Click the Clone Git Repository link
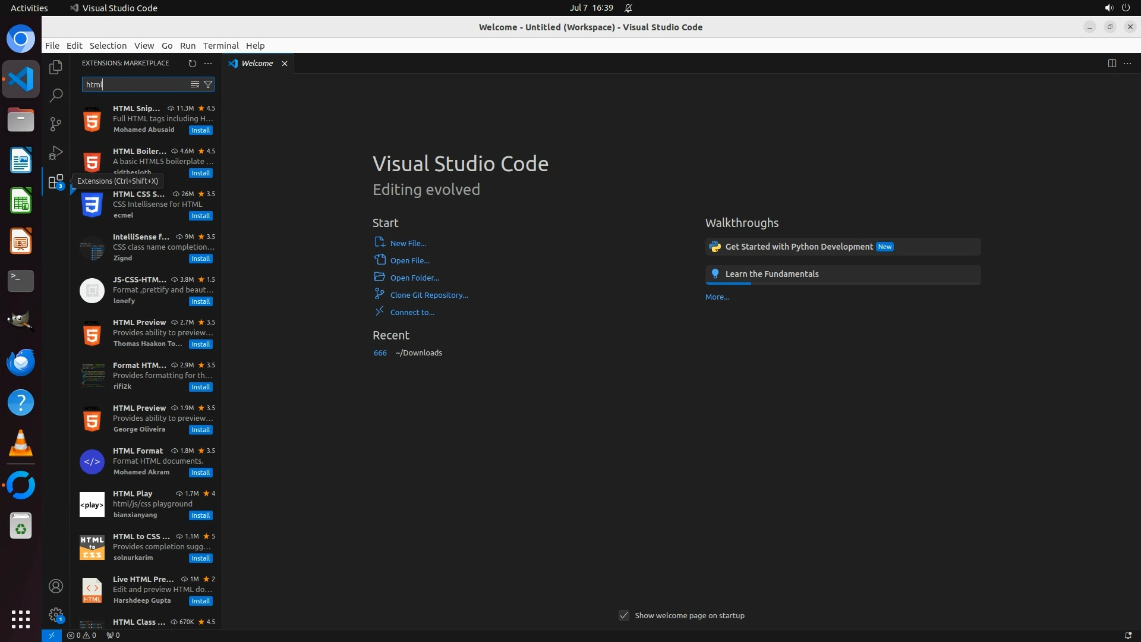The height and width of the screenshot is (642, 1141). tap(428, 295)
